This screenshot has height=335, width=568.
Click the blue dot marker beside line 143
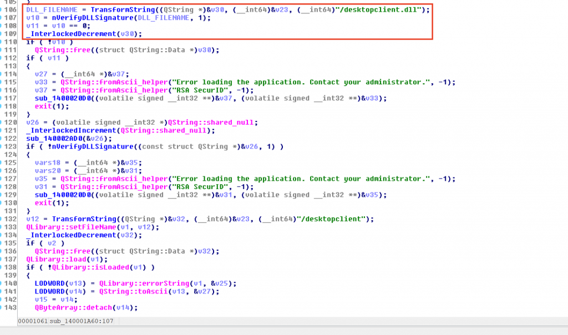coord(2,307)
